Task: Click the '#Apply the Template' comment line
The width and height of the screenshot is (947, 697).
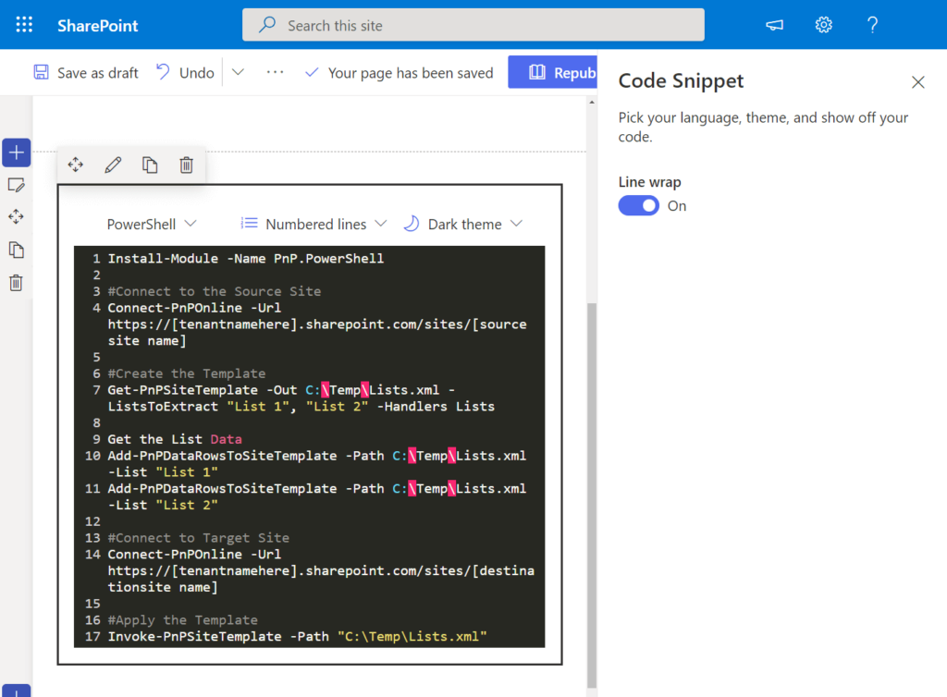Action: [x=182, y=619]
